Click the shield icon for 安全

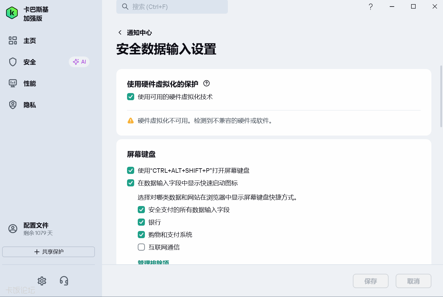click(x=13, y=62)
